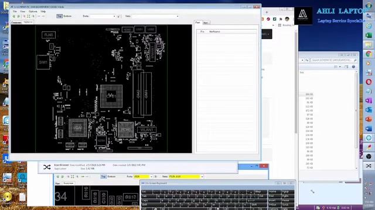Open the BoardViewer shuffle icon in the taskbar
The width and height of the screenshot is (375, 210).
[369, 166]
